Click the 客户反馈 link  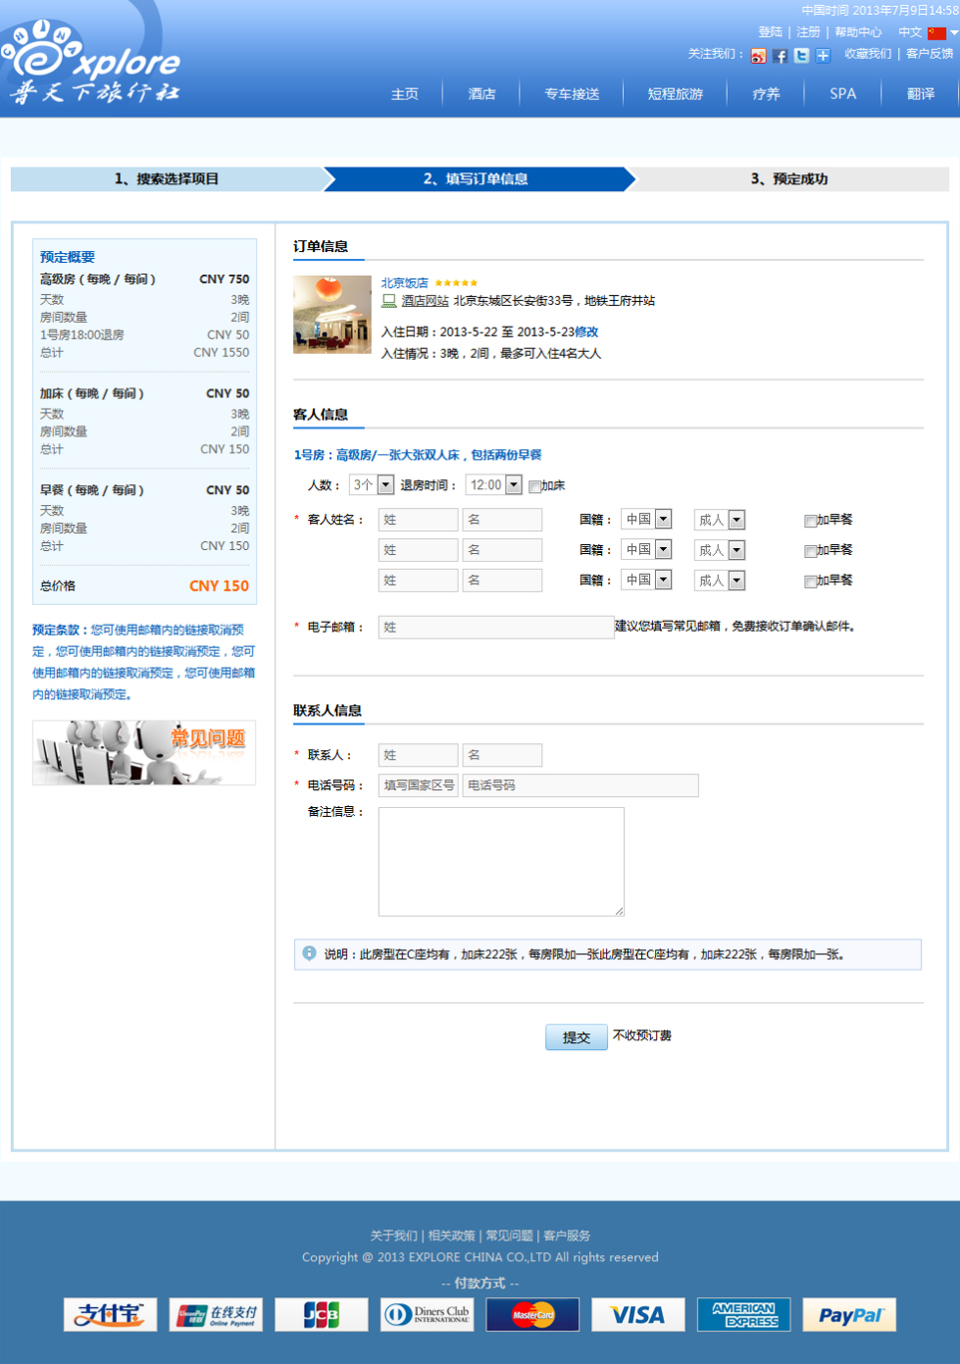pyautogui.click(x=930, y=54)
